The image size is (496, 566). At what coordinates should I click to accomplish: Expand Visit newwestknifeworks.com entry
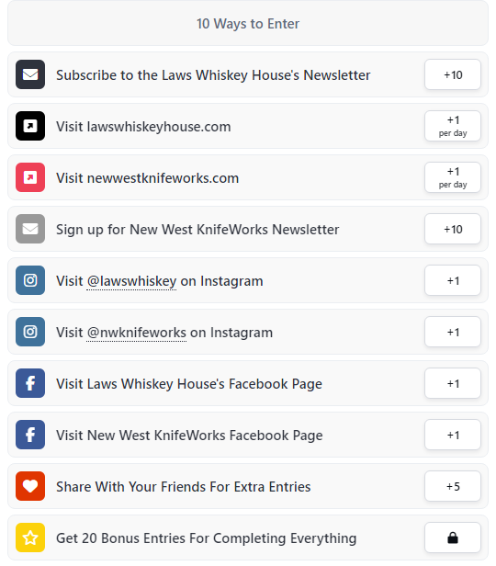pyautogui.click(x=248, y=177)
